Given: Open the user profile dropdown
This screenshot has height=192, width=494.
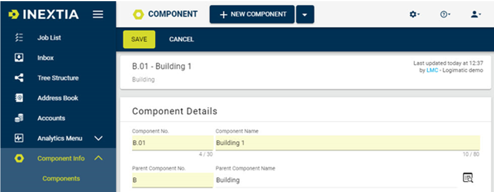Looking at the screenshot, I should pyautogui.click(x=476, y=14).
